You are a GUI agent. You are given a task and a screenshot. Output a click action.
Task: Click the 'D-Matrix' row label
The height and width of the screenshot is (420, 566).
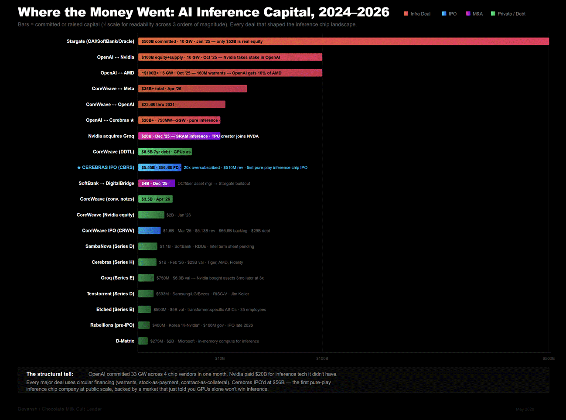pos(125,341)
